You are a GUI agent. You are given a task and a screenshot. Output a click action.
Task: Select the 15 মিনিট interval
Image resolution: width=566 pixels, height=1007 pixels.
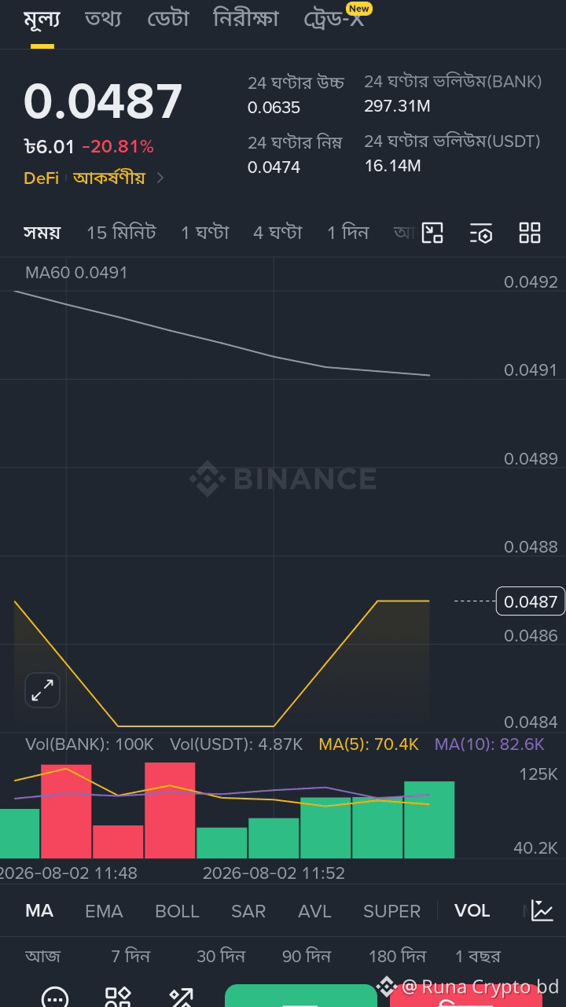[x=121, y=233]
